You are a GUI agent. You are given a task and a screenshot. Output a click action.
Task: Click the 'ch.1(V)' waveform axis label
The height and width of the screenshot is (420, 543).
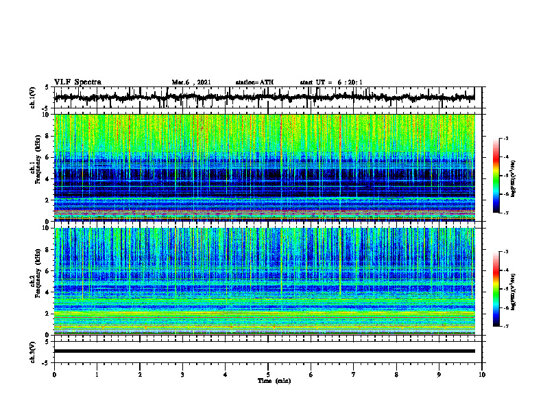[x=33, y=97]
